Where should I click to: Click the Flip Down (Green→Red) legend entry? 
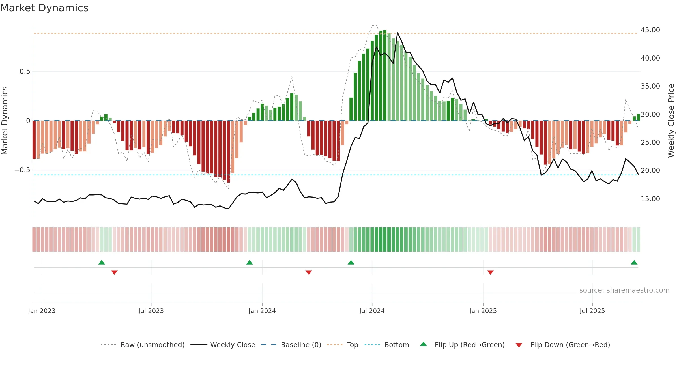(563, 345)
